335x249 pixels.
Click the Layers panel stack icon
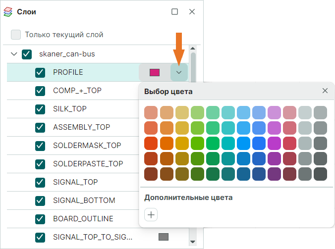pos(8,11)
